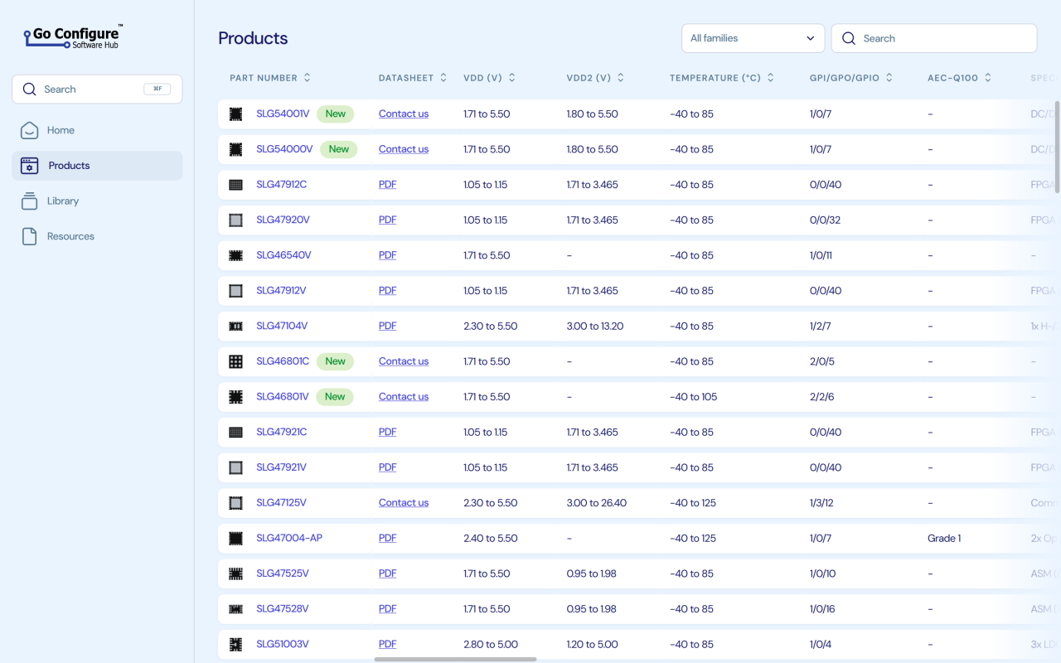Viewport: 1061px width, 663px height.
Task: Focus the sidebar Search field
Action: coord(97,90)
